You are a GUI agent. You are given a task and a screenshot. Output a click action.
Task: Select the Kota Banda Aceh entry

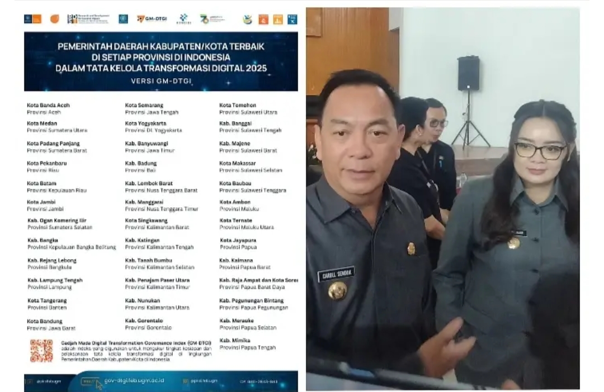click(48, 105)
